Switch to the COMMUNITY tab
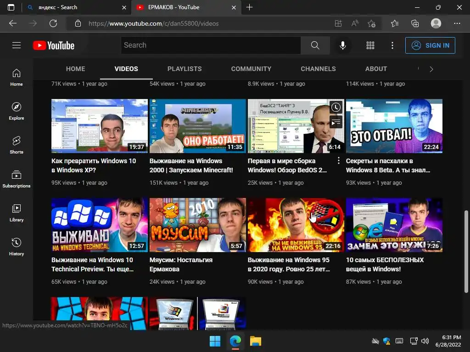 tap(251, 69)
